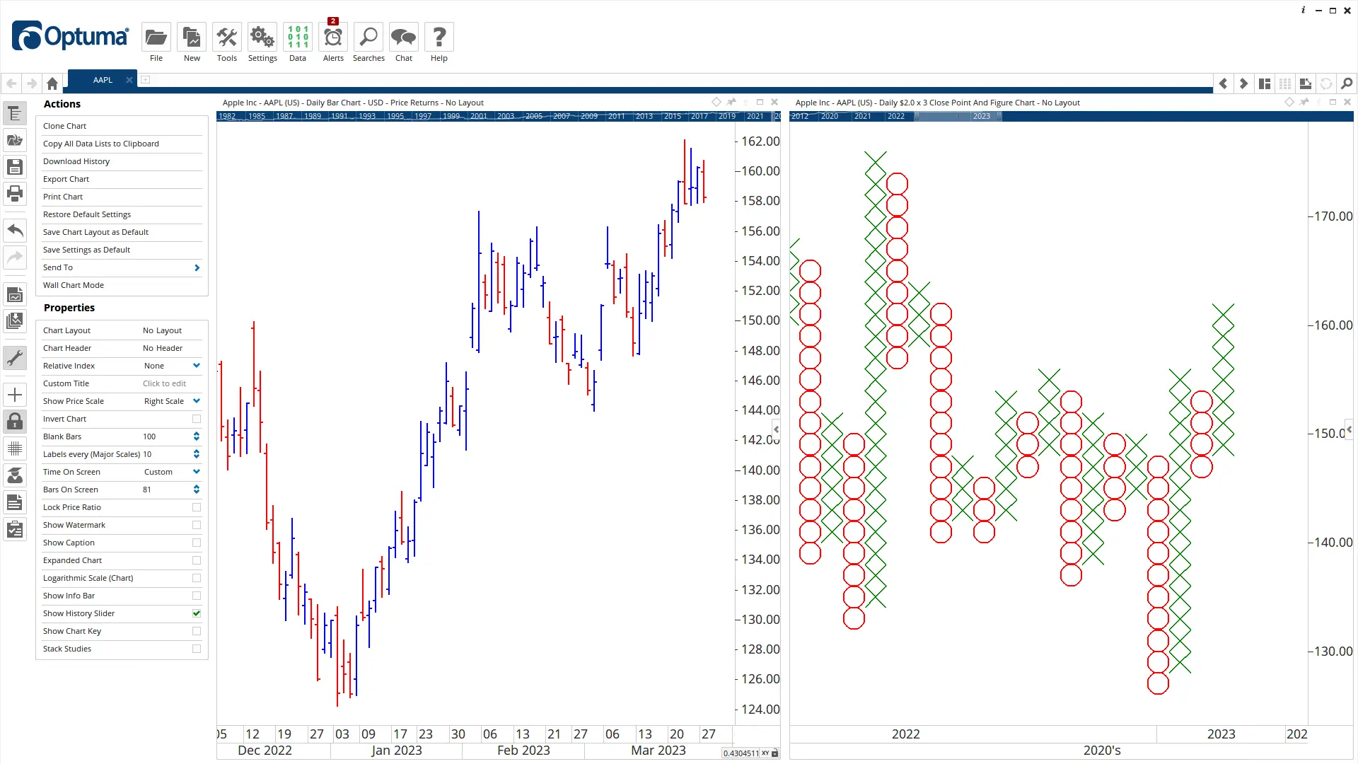Click the 0.4304511 ratio box
Image resolution: width=1358 pixels, height=764 pixels.
(741, 753)
